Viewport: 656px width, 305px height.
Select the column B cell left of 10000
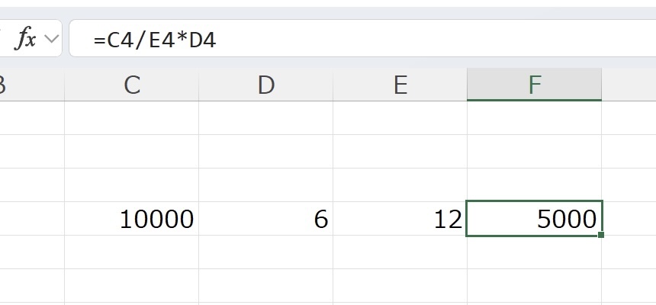[31, 219]
